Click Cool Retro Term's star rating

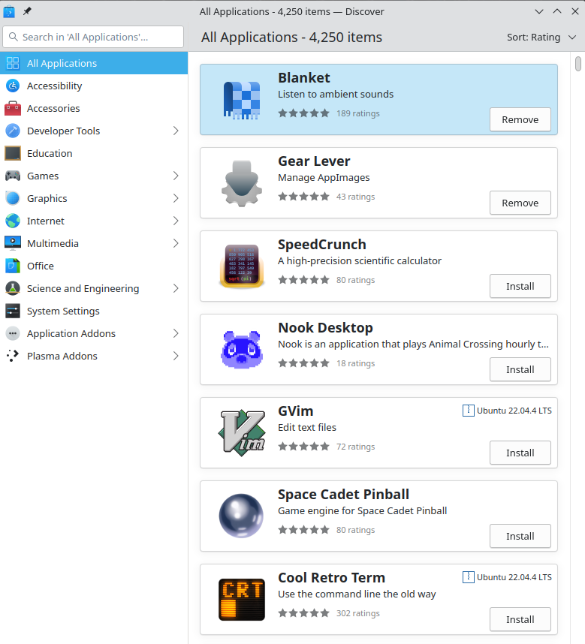click(303, 612)
